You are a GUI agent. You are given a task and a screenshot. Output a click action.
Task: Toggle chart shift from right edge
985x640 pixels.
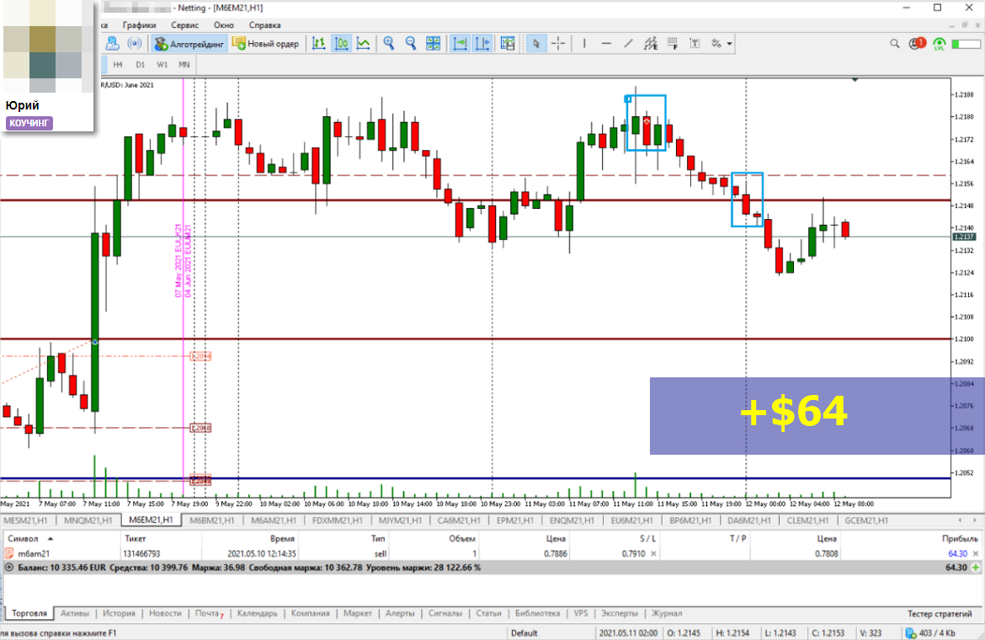click(482, 43)
